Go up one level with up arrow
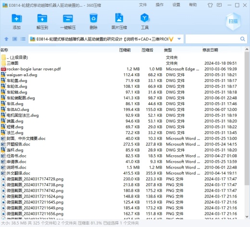 tap(6, 39)
